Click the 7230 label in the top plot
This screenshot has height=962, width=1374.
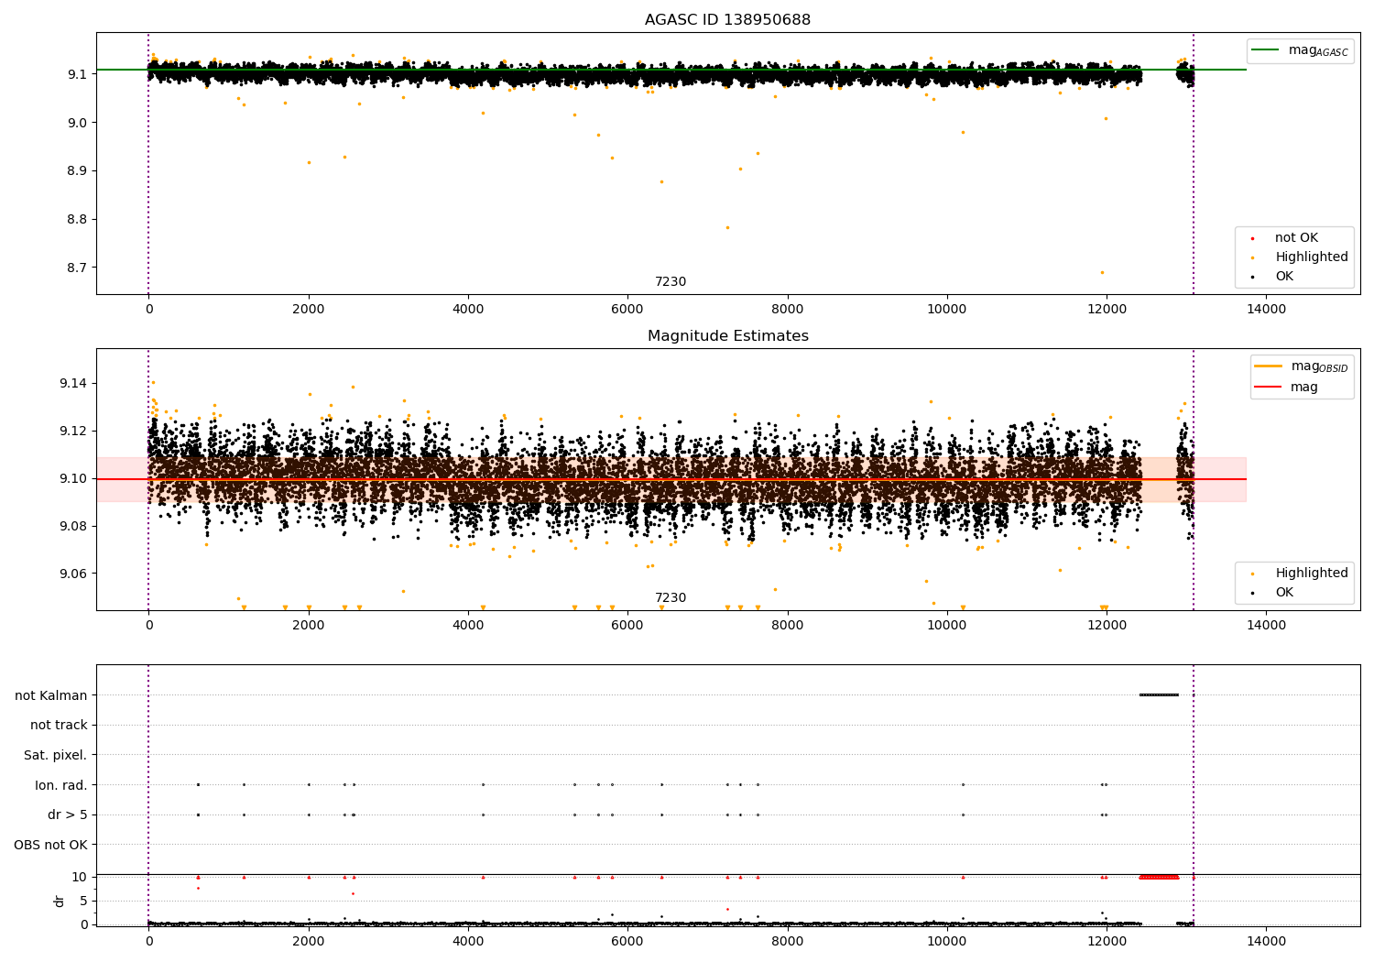[671, 282]
